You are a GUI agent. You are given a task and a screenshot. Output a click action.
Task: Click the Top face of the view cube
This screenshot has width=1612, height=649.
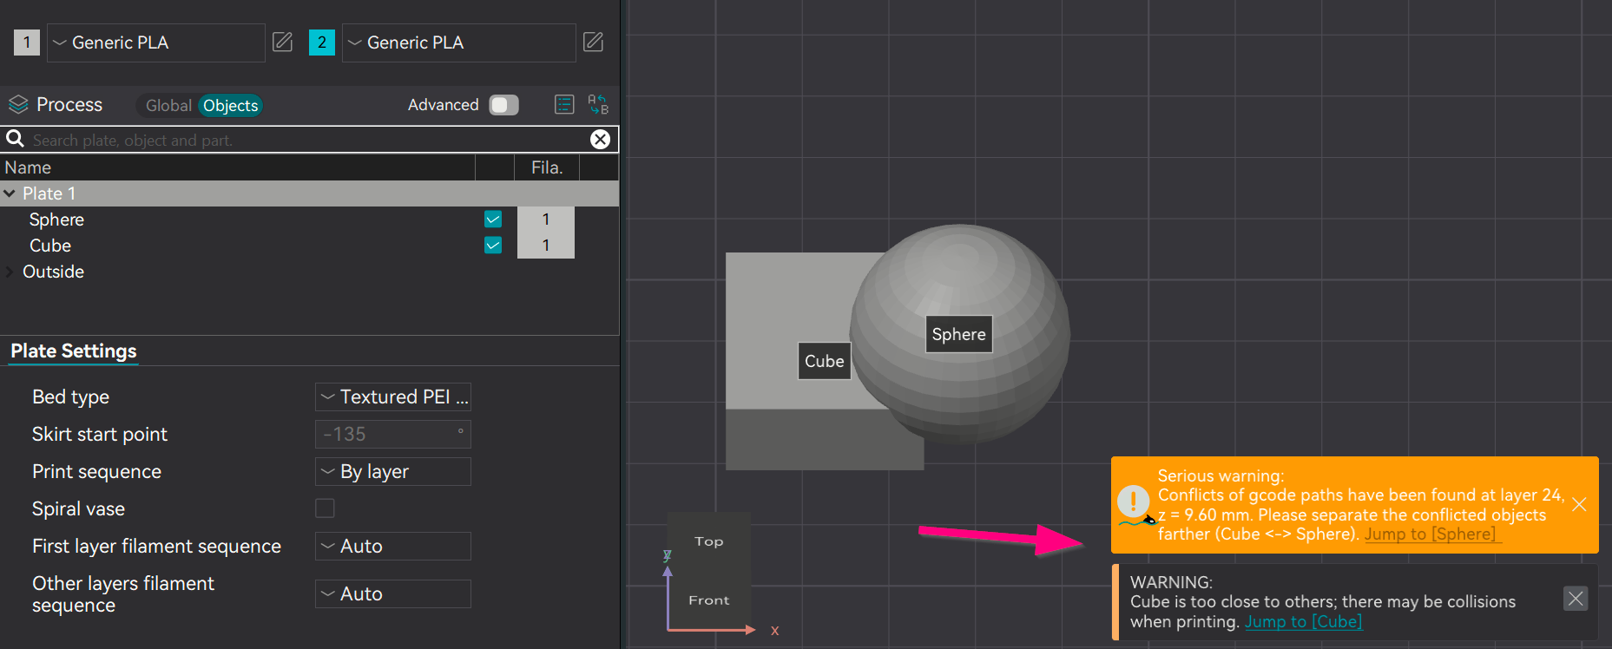(708, 541)
